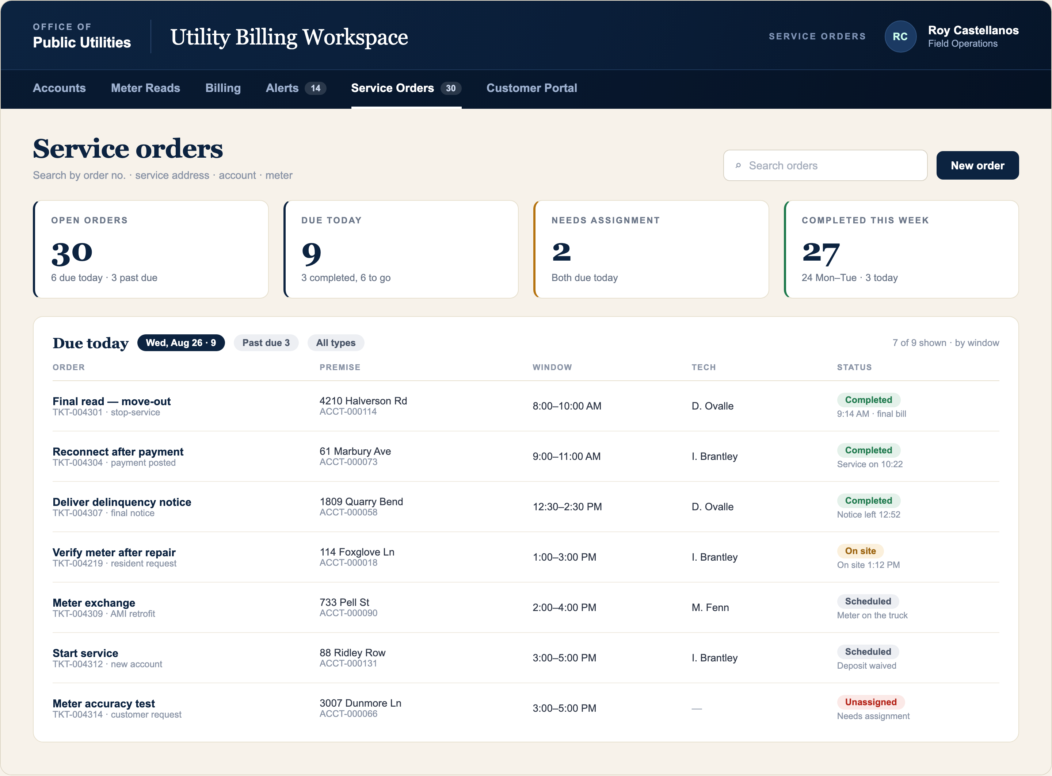Select the Wed, Aug 26 · 9 filter chip
Viewport: 1052px width, 776px height.
click(x=181, y=343)
